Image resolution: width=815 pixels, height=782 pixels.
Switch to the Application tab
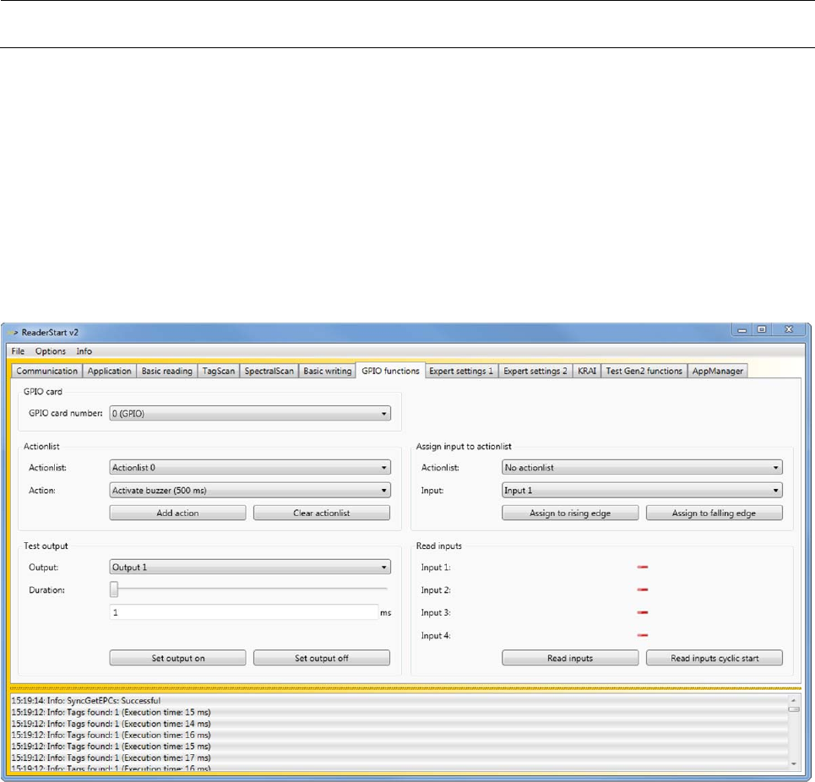(109, 371)
